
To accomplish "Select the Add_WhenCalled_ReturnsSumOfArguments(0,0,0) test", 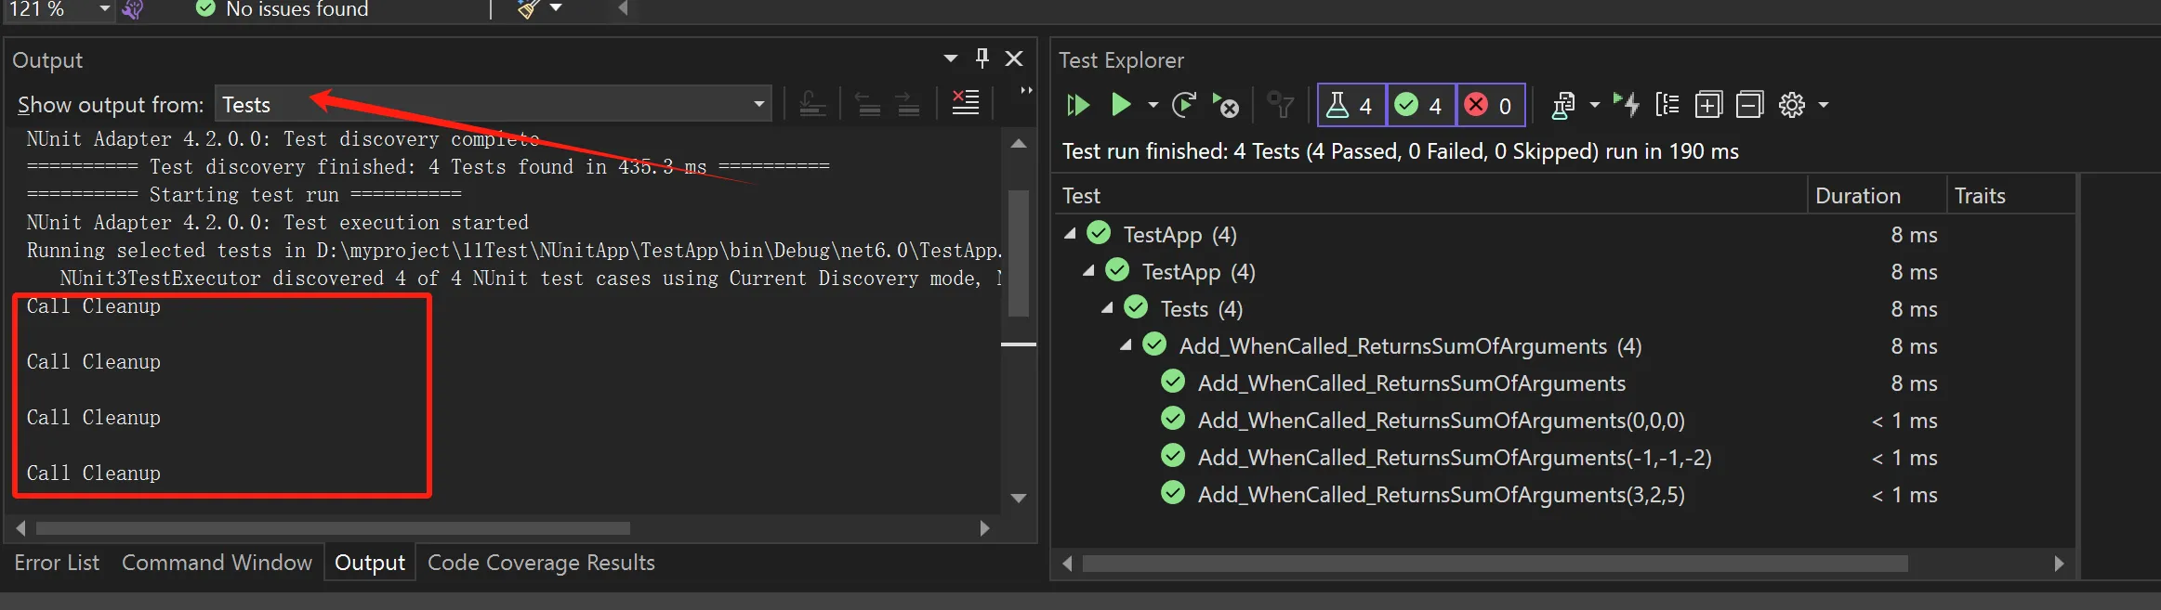I will pos(1441,421).
